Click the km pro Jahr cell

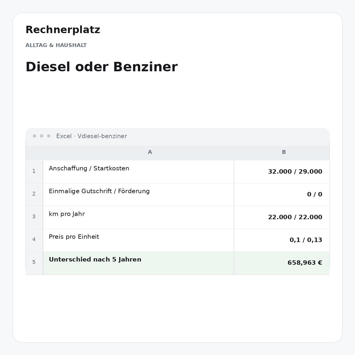(x=138, y=217)
